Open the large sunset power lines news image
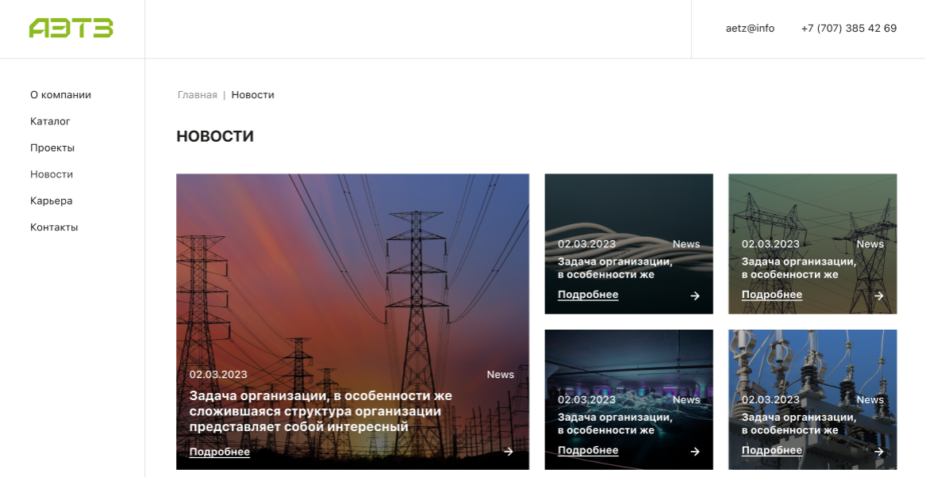 click(x=352, y=322)
